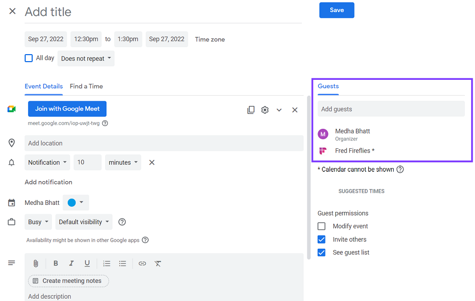Uncheck the Invite others permission
This screenshot has height=301, width=475.
point(321,239)
